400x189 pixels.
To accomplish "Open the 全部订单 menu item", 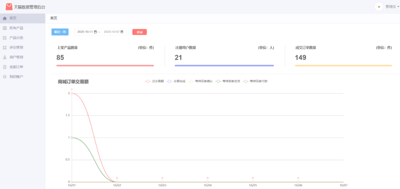I will point(23,67).
